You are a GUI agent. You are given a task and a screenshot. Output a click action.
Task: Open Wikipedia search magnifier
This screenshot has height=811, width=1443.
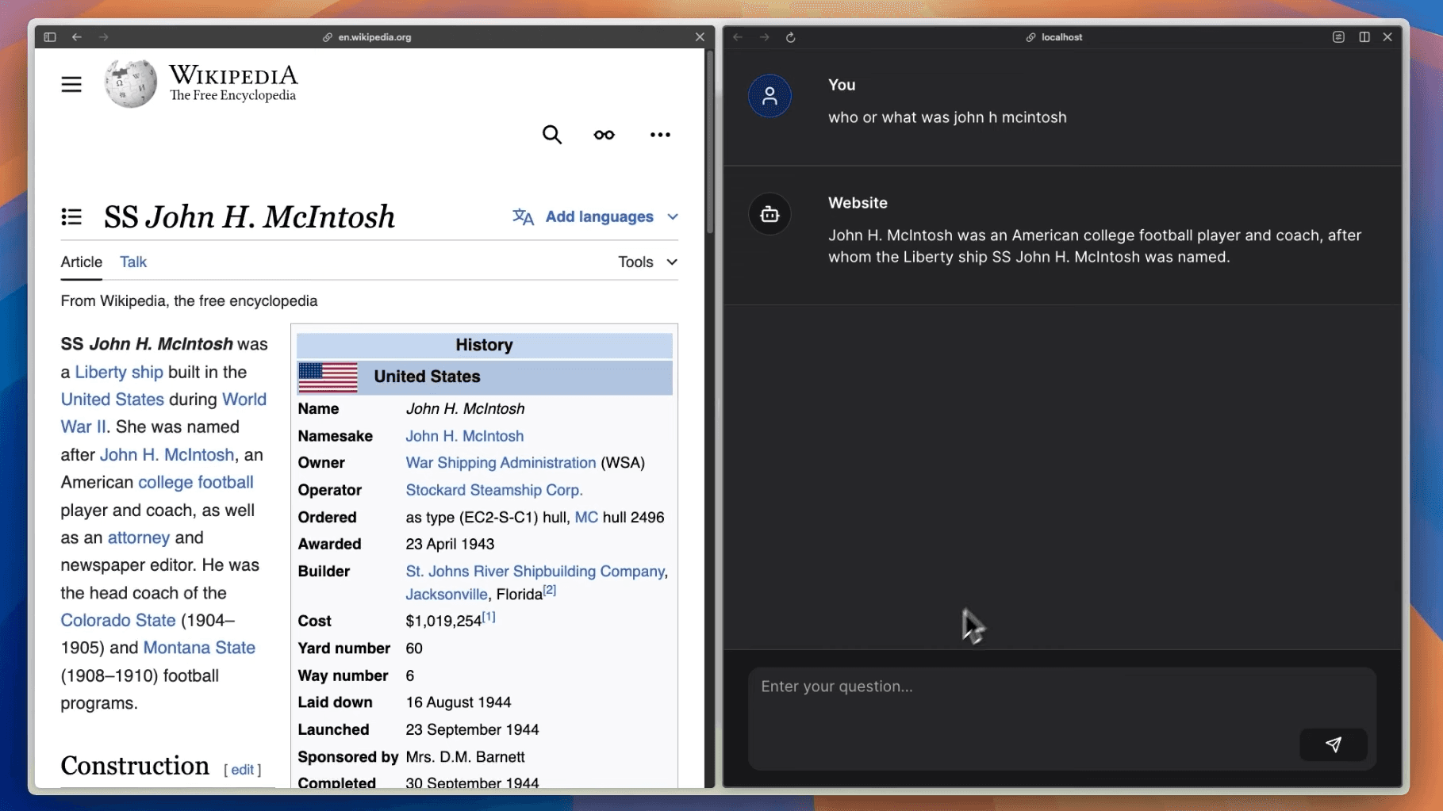[x=552, y=135]
